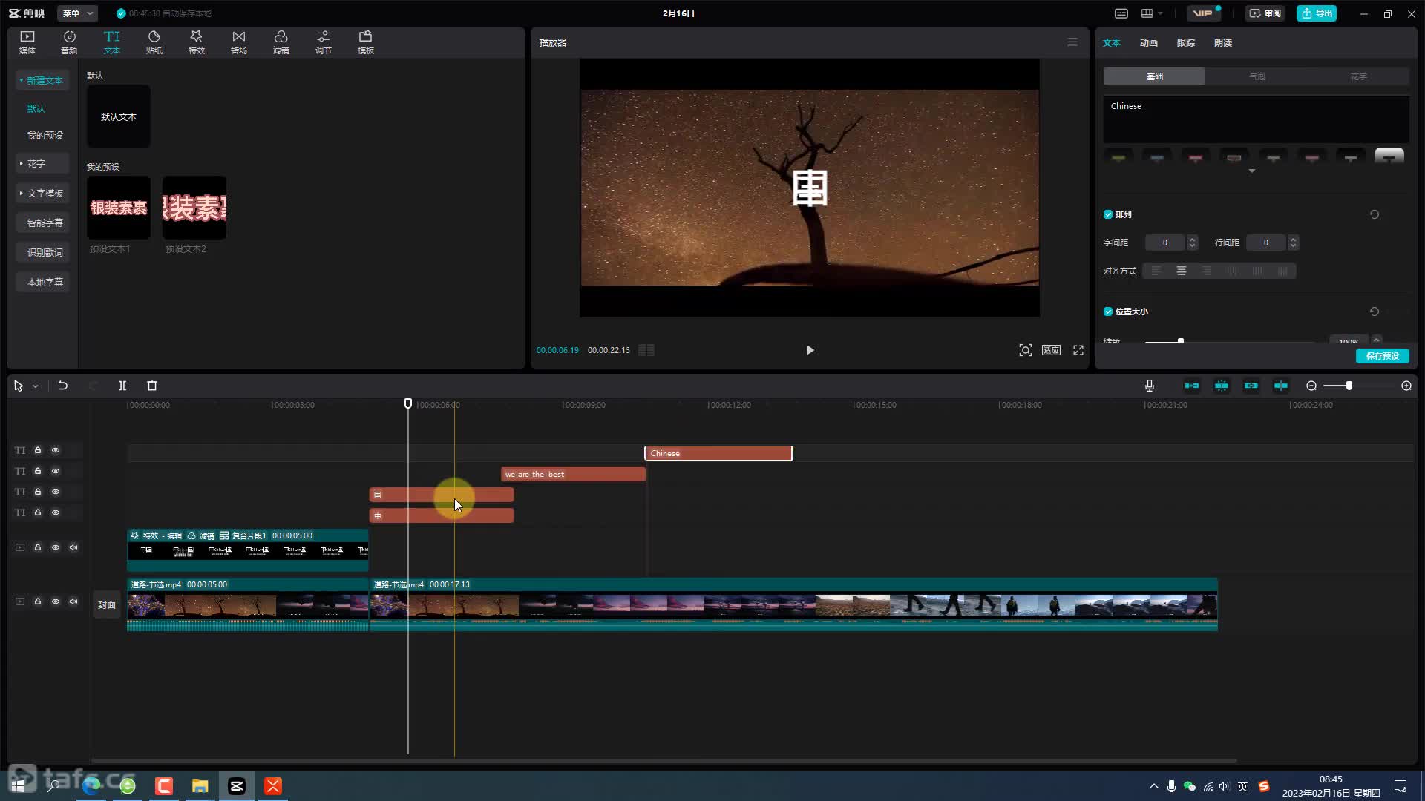Screen dimensions: 1425x801
Task: Mute the main video track audio
Action: 73,601
